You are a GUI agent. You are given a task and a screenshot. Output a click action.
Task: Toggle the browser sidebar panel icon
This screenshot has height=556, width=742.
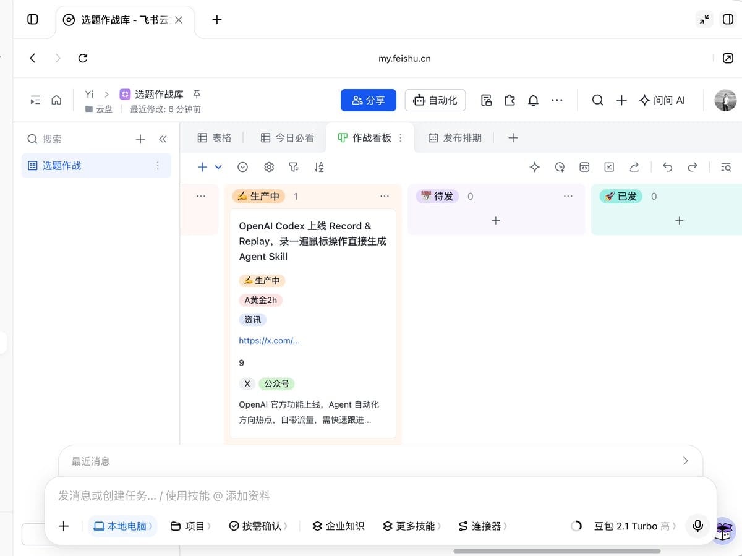(x=33, y=19)
